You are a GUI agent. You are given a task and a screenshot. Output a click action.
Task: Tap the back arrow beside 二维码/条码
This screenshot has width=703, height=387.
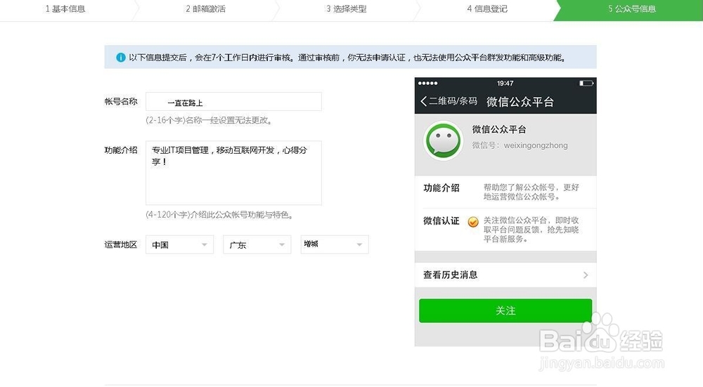pyautogui.click(x=424, y=101)
